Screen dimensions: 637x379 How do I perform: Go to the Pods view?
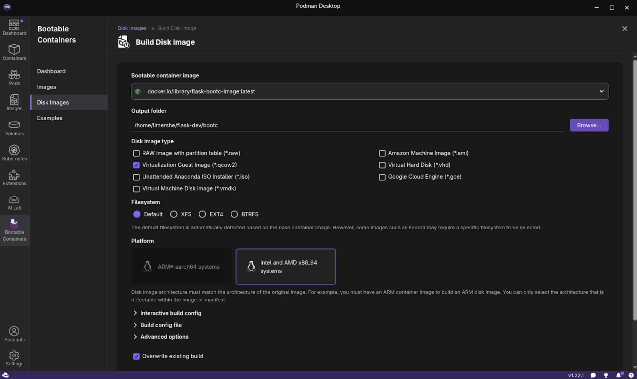coord(14,77)
